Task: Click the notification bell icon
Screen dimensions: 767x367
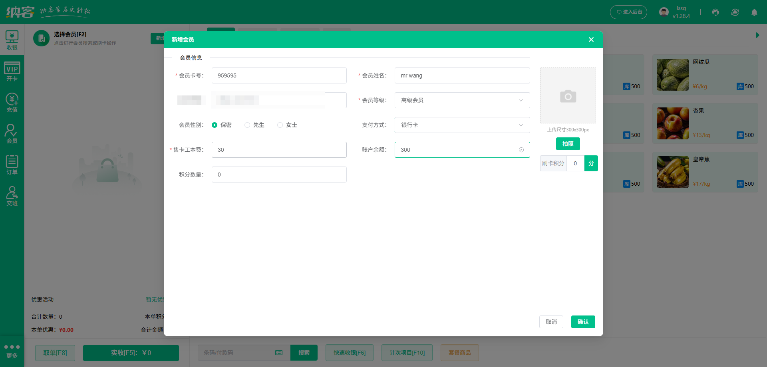Action: [x=754, y=12]
